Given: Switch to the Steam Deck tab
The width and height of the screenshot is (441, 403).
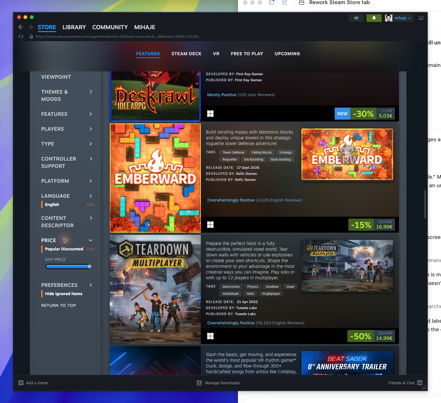Looking at the screenshot, I should tap(187, 54).
